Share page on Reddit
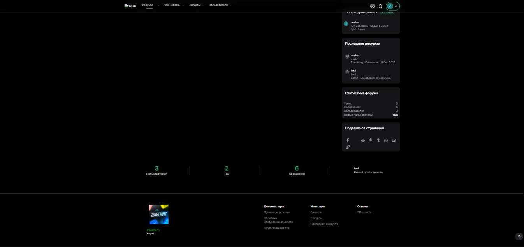This screenshot has height=247, width=524. coord(363,140)
